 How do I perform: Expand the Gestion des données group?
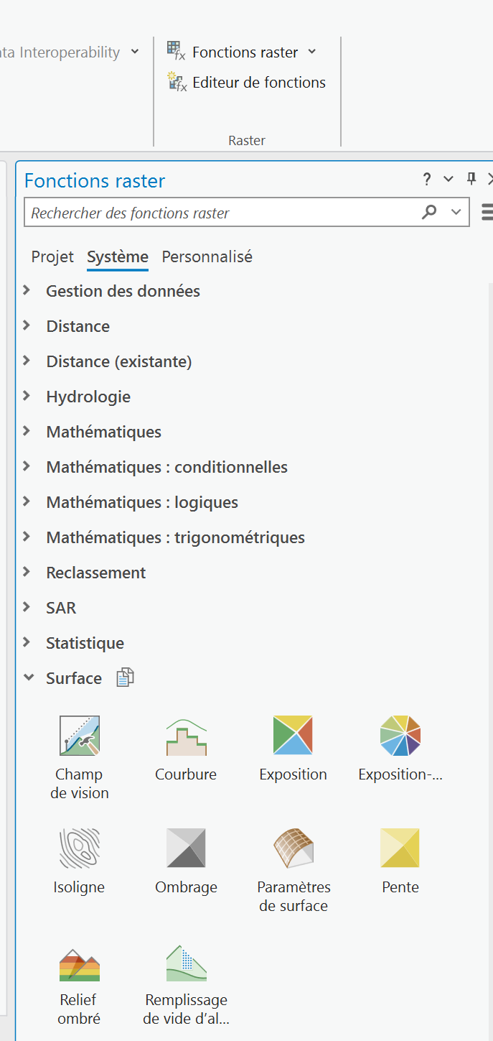tap(27, 290)
